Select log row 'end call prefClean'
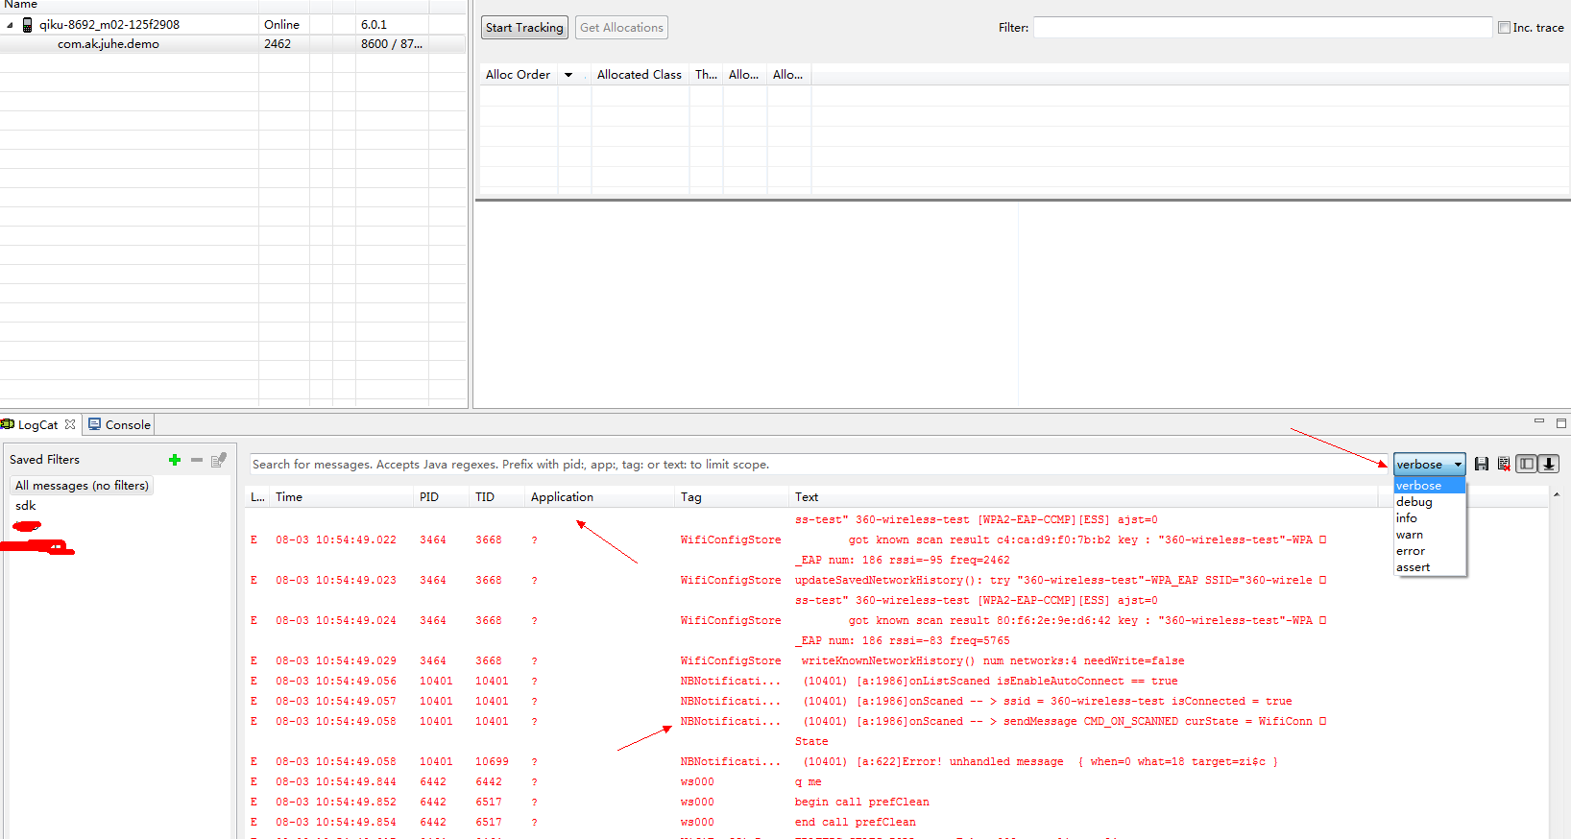This screenshot has height=839, width=1571. click(811, 823)
